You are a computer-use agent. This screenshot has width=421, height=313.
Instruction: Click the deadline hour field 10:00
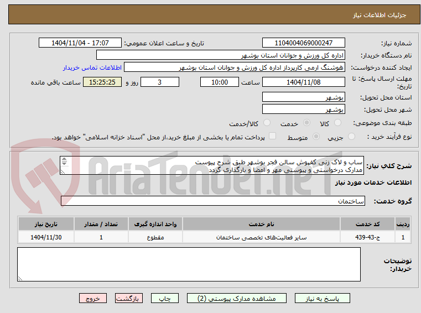click(x=220, y=82)
